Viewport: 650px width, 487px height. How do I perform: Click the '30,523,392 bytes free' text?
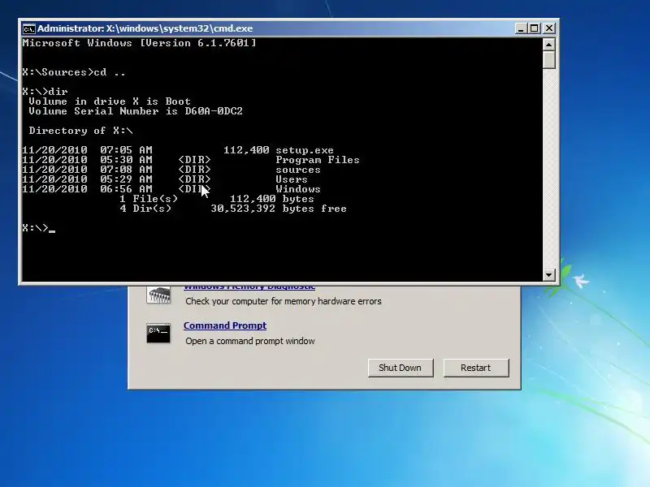(279, 209)
